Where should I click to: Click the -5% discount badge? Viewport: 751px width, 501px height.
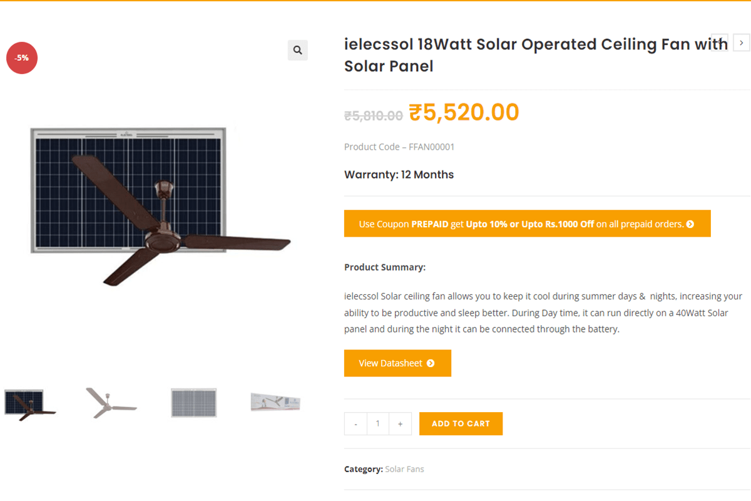(x=22, y=58)
